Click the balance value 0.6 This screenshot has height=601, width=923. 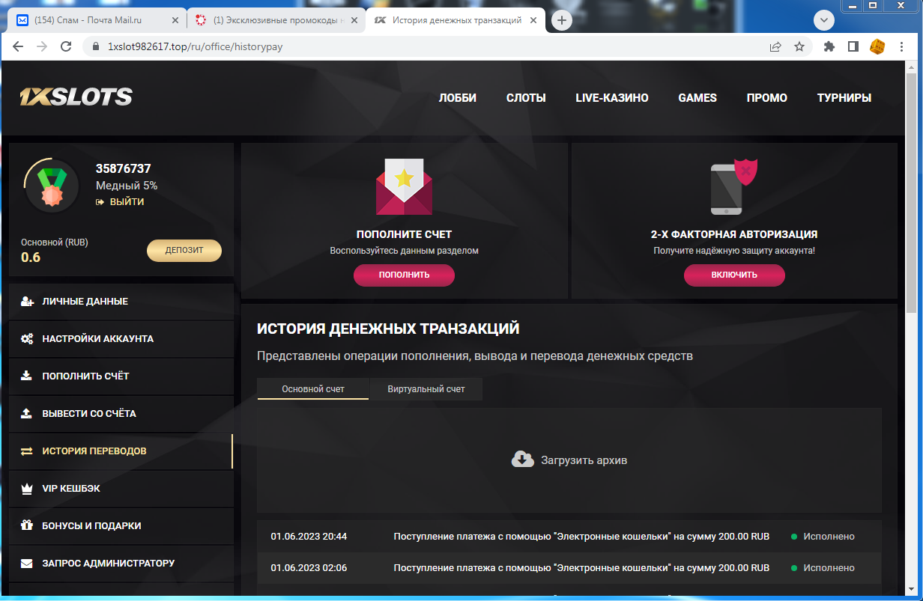point(31,257)
